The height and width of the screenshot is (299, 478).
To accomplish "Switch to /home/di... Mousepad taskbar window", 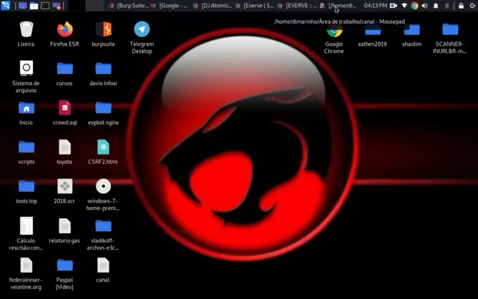I will (x=339, y=6).
